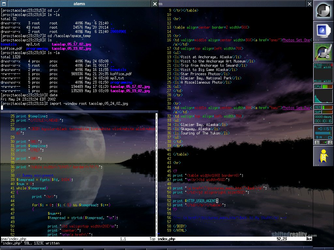Screen dimensions: 334x250
Task: Click the battery charge level bar
Action: point(323,133)
